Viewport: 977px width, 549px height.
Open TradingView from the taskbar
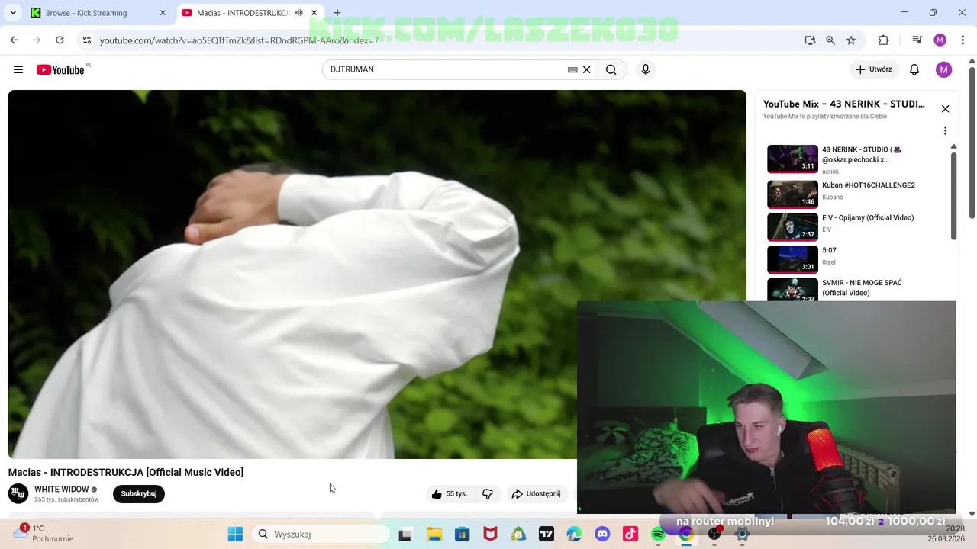tap(547, 535)
